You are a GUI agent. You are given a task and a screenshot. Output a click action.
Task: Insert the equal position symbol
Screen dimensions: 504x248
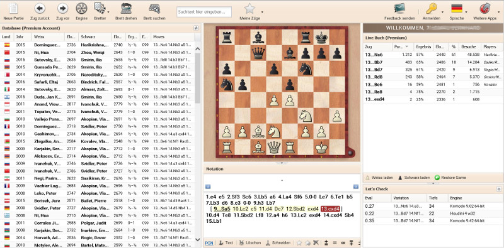point(335,243)
